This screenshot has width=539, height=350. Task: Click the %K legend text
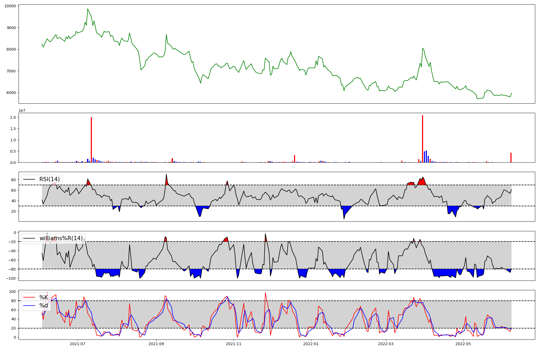tap(44, 297)
